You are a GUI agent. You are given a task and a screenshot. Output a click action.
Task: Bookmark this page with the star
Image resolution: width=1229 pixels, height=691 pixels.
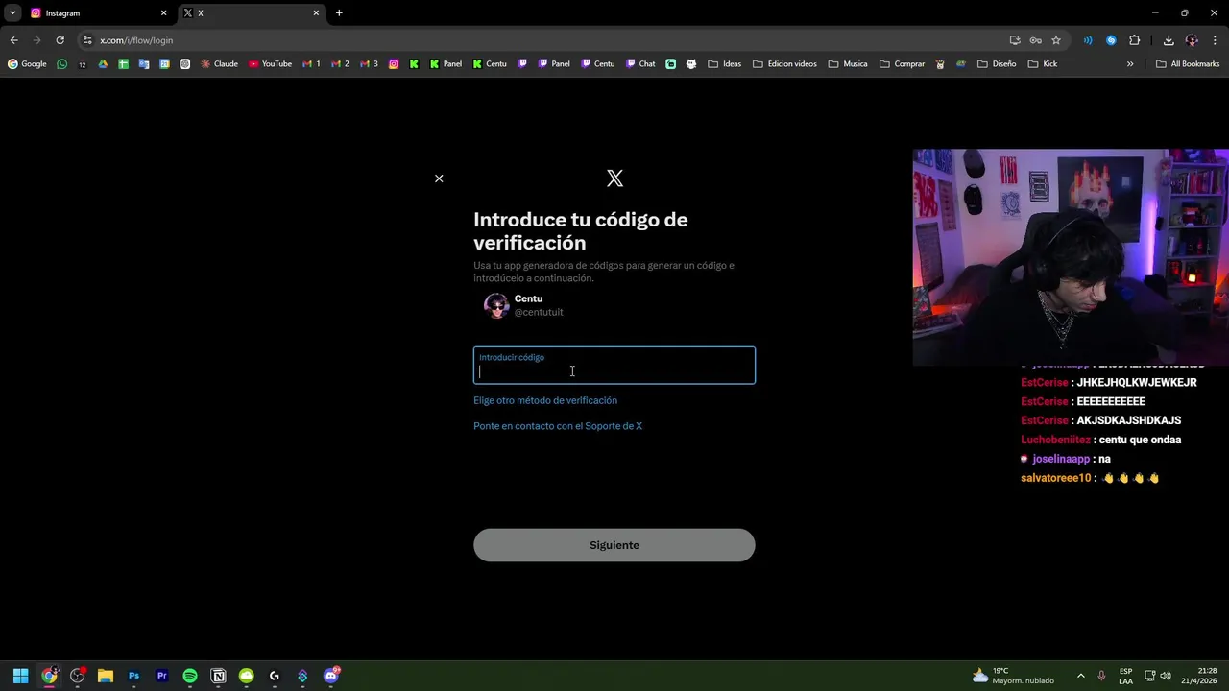1056,40
